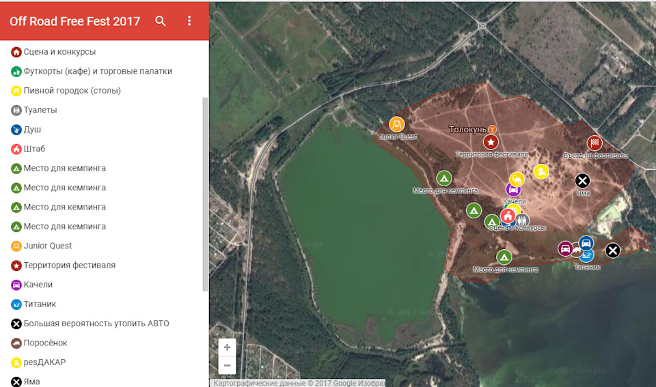Click the brown pig marker on the map
This screenshot has height=387, width=656.
[576, 250]
